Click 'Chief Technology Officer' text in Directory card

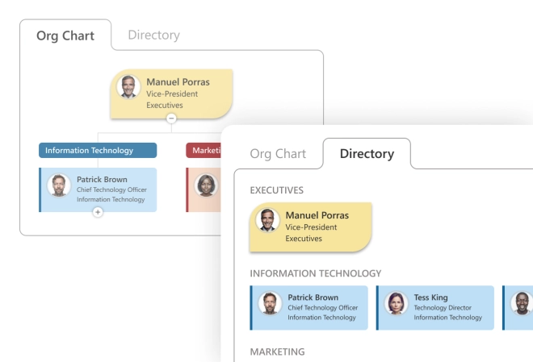point(322,308)
